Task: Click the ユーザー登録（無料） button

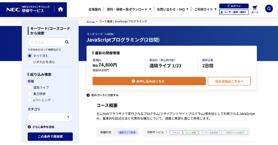Action: [234, 12]
